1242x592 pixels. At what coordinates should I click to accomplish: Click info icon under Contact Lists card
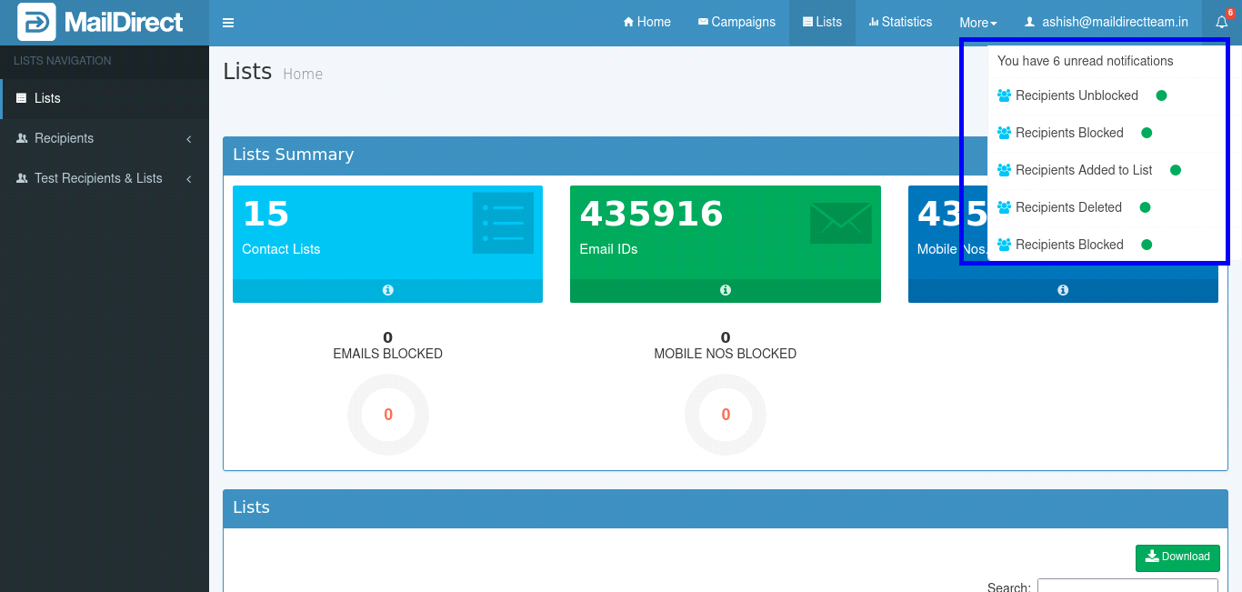click(388, 290)
